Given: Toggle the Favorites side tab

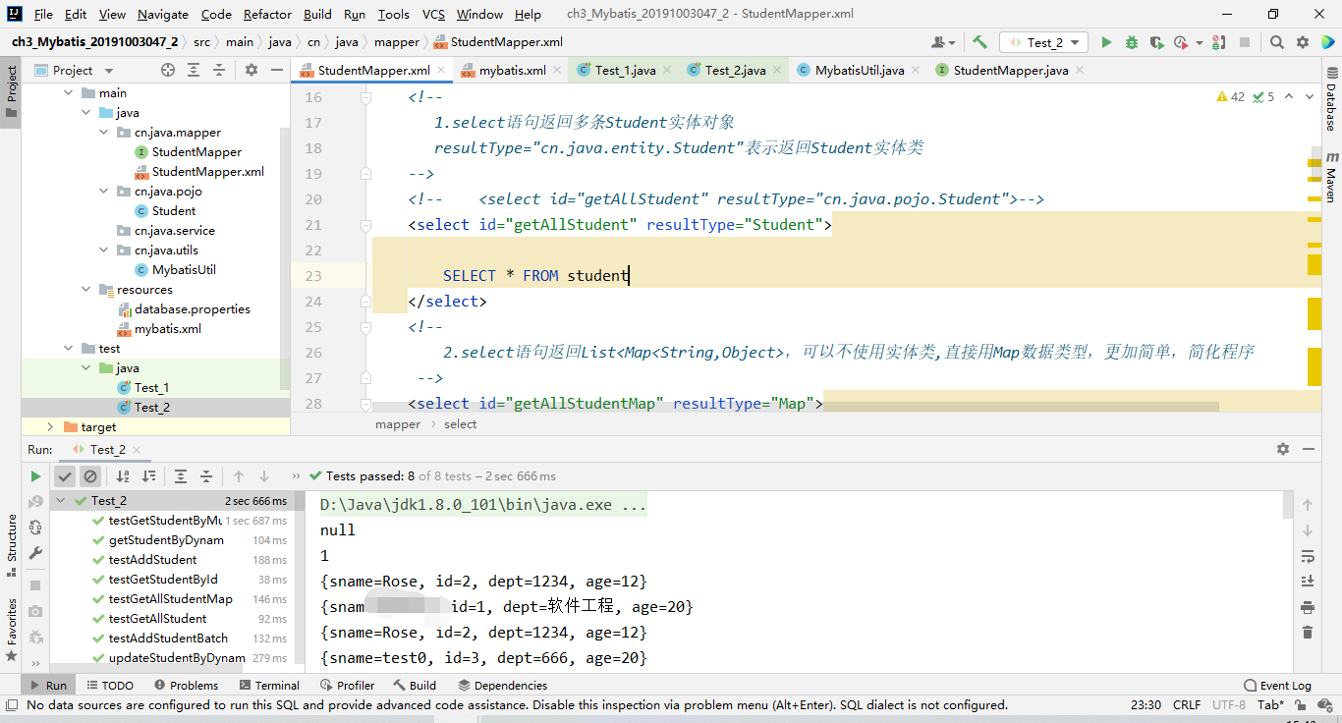Looking at the screenshot, I should pyautogui.click(x=12, y=629).
